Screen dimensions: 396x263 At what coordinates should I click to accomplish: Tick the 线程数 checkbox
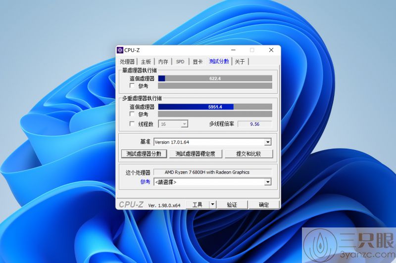(x=132, y=123)
